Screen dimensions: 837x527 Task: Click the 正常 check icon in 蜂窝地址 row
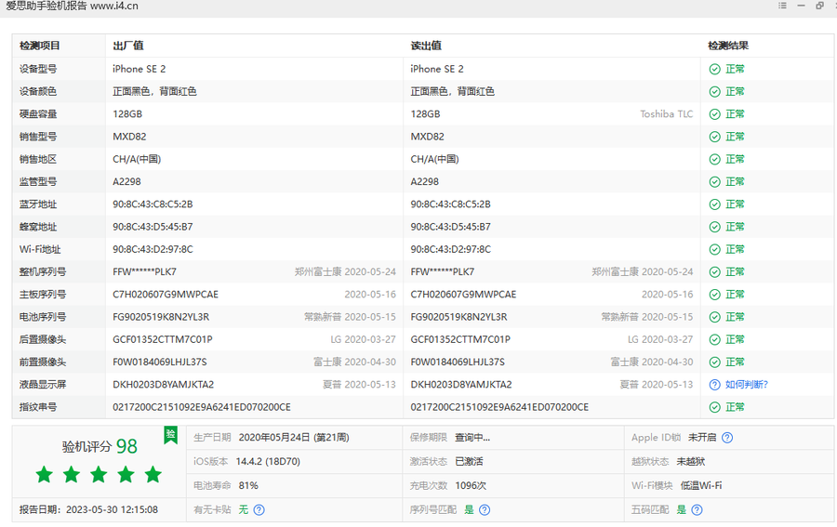715,227
